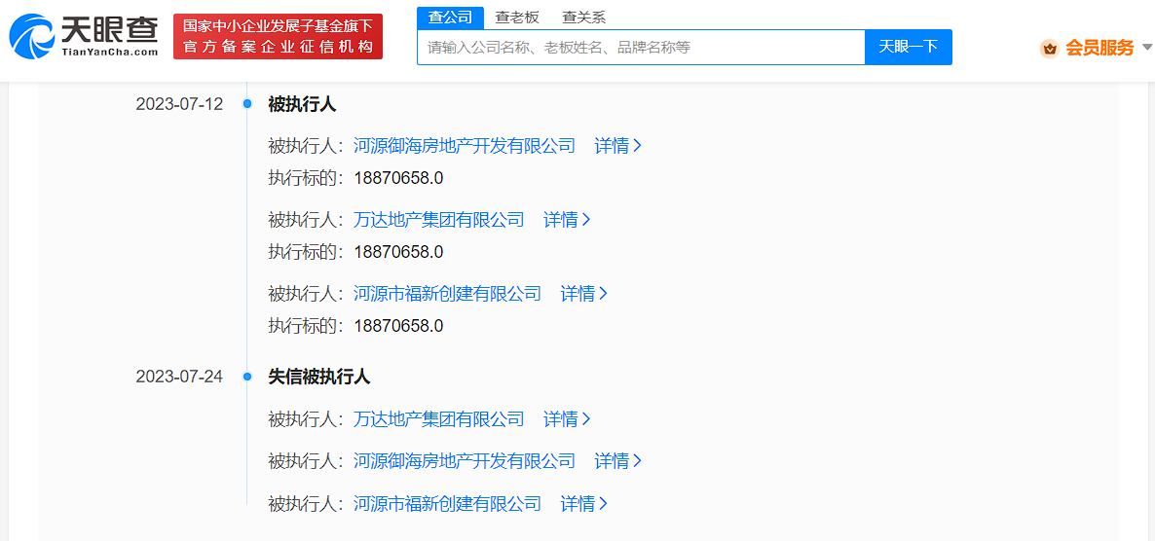The height and width of the screenshot is (541, 1155).
Task: Click the 失信被执行人 section heading
Action: (x=319, y=377)
